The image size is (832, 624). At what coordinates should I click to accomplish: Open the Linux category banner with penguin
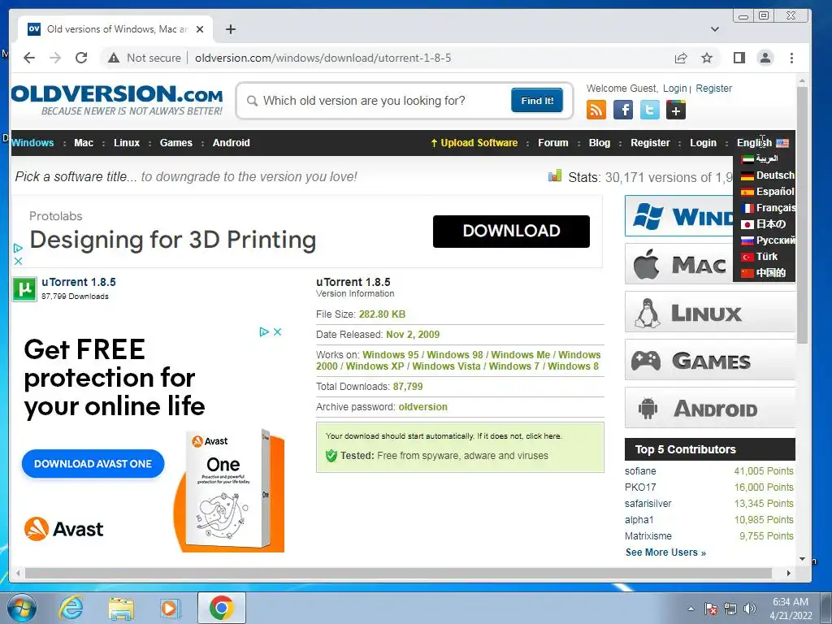[x=710, y=313]
